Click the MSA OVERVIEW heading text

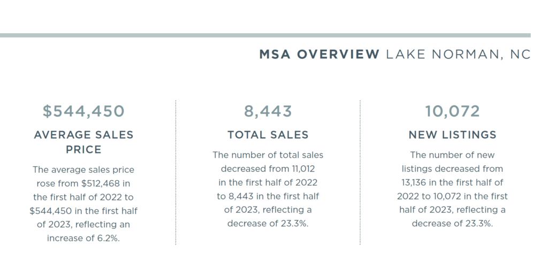click(319, 54)
